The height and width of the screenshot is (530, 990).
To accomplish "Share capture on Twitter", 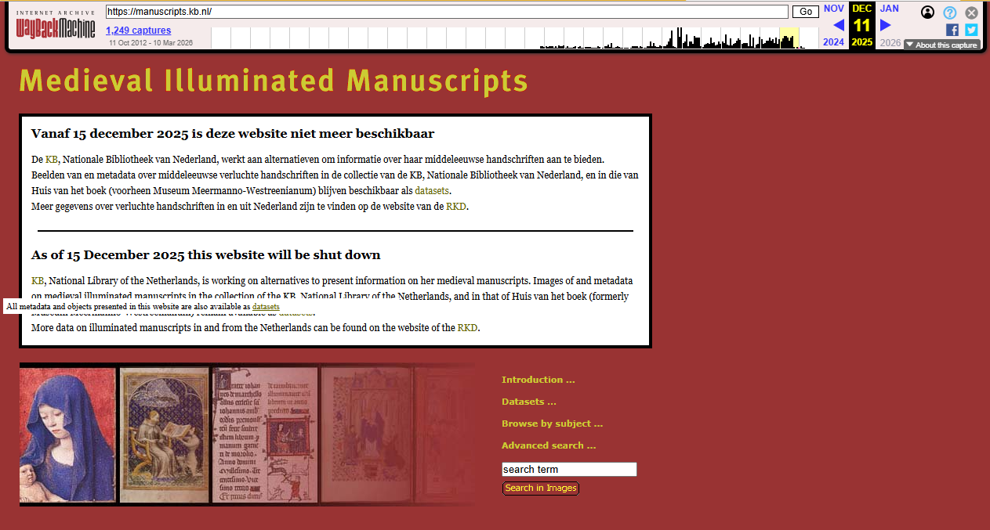I will click(971, 30).
